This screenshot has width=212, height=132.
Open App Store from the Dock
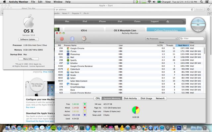click(x=88, y=128)
